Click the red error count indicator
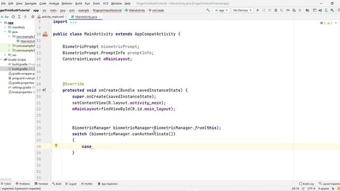The height and width of the screenshot is (191, 340). [323, 23]
